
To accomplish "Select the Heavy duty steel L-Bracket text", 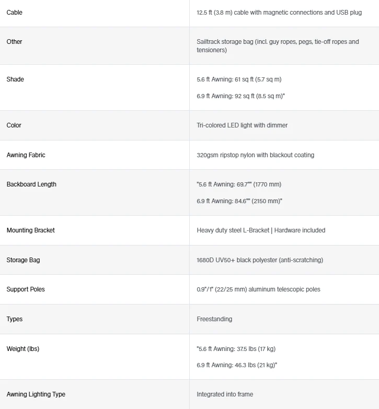I will click(233, 230).
